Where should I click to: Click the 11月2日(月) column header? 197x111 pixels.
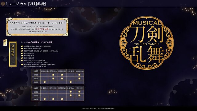(x=70, y=71)
